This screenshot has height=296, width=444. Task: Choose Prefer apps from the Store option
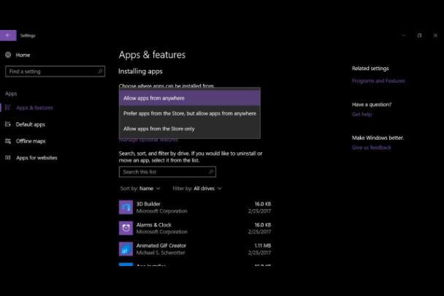[x=189, y=113]
